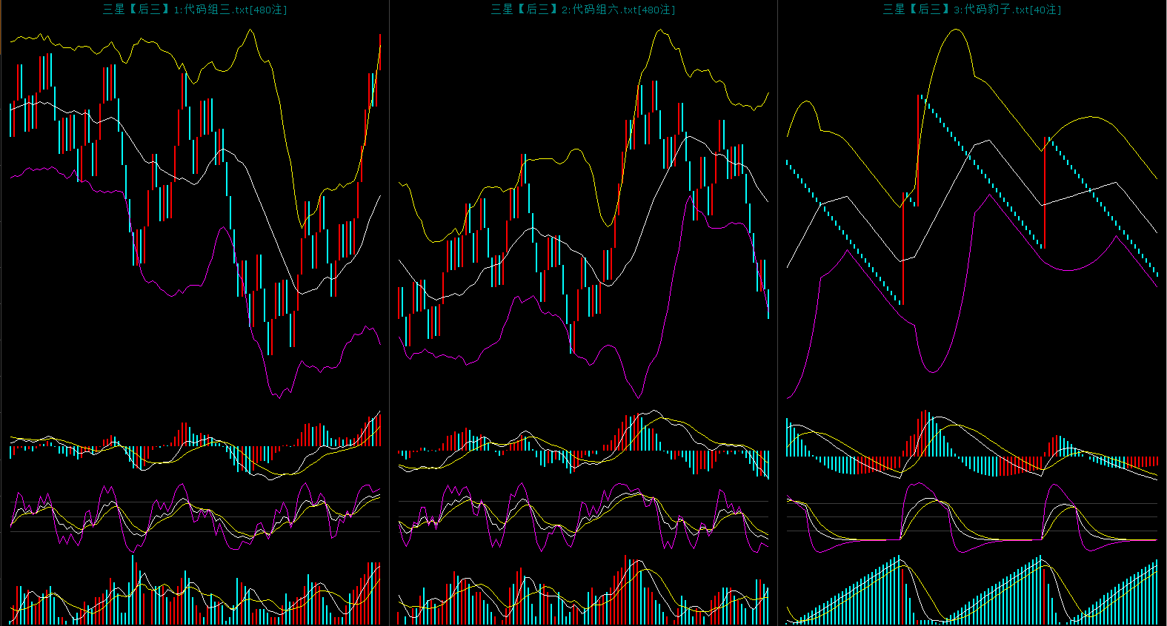Viewport: 1167px width, 626px height.
Task: Select the MACD histogram in 代码豹子 panel
Action: tap(971, 446)
